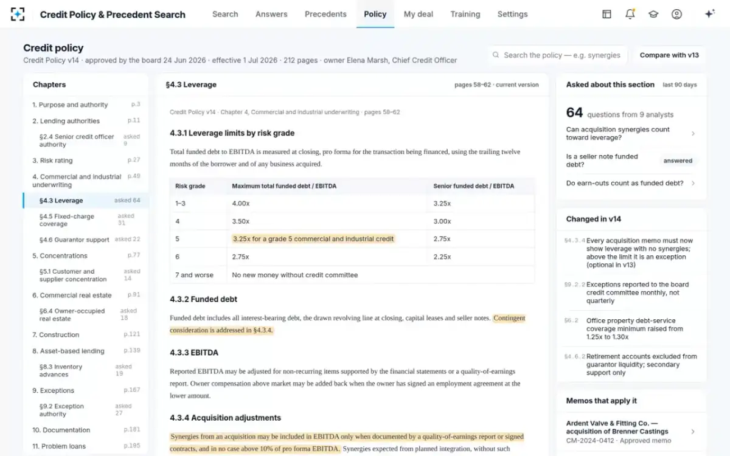This screenshot has height=456, width=730.
Task: Open the Precedents tab
Action: [x=325, y=14]
